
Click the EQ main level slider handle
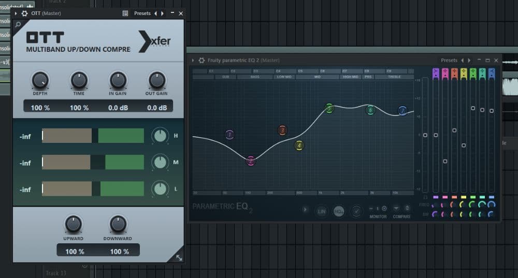click(425, 135)
